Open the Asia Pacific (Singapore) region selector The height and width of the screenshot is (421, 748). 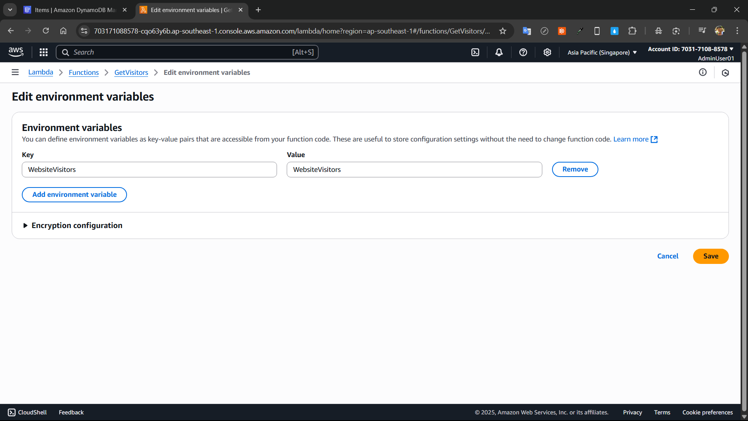tap(602, 52)
